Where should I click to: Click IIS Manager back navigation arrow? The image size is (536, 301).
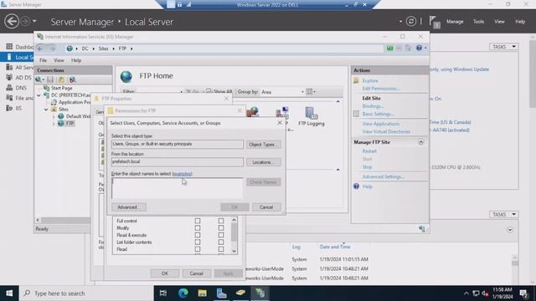[x=40, y=48]
